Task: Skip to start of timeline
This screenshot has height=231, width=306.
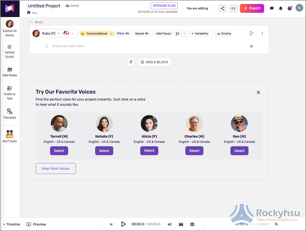Action: (111, 224)
